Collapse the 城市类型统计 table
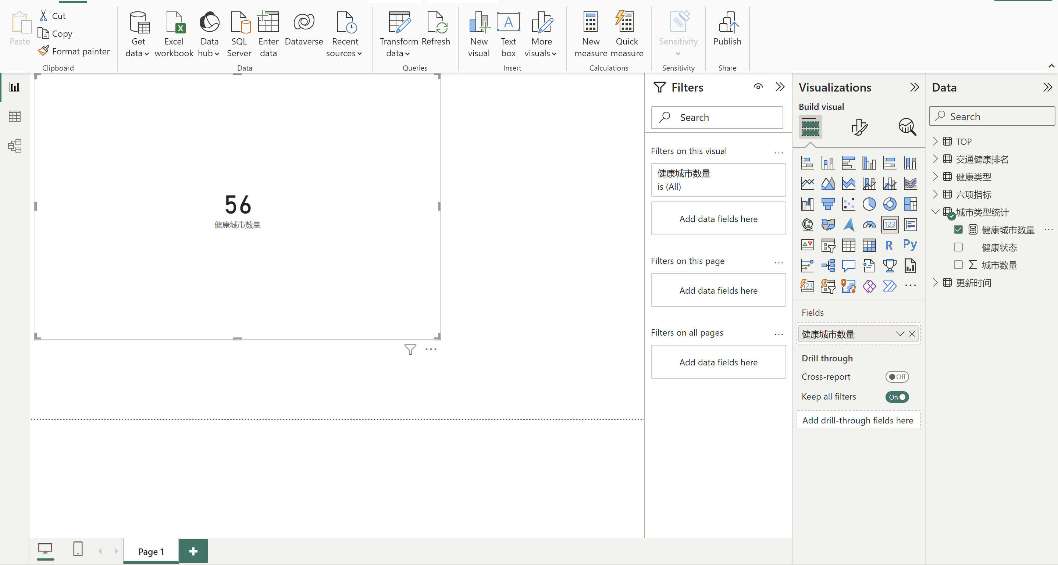The height and width of the screenshot is (565, 1058). click(x=936, y=212)
